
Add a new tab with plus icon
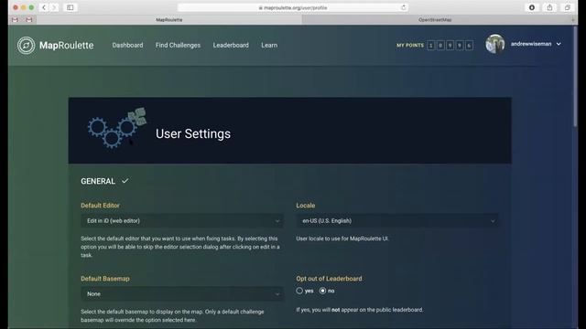coord(573,20)
